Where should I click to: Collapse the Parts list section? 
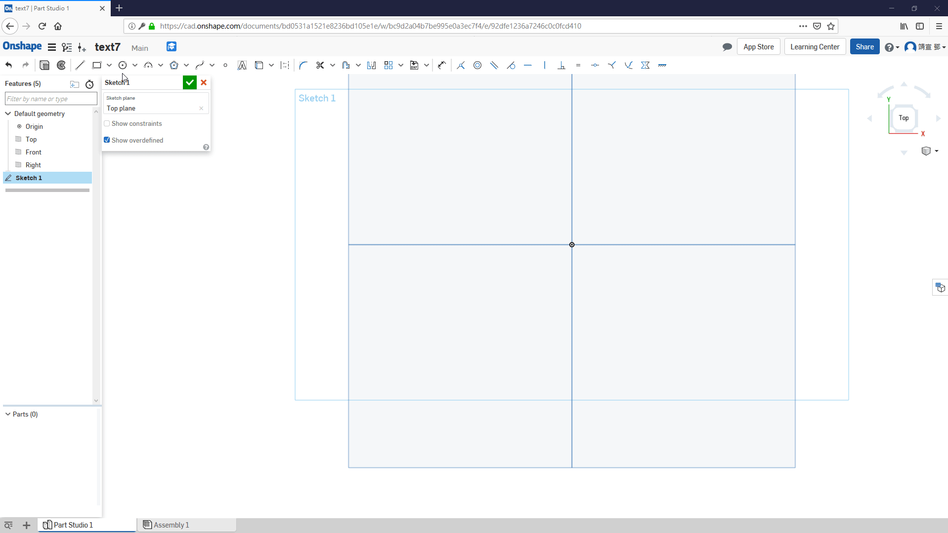8,414
